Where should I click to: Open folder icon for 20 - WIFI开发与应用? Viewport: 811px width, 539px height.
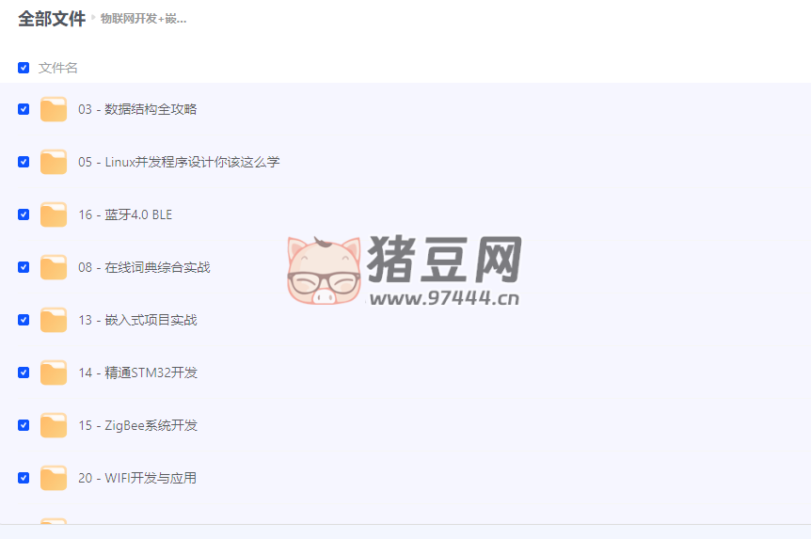point(54,478)
